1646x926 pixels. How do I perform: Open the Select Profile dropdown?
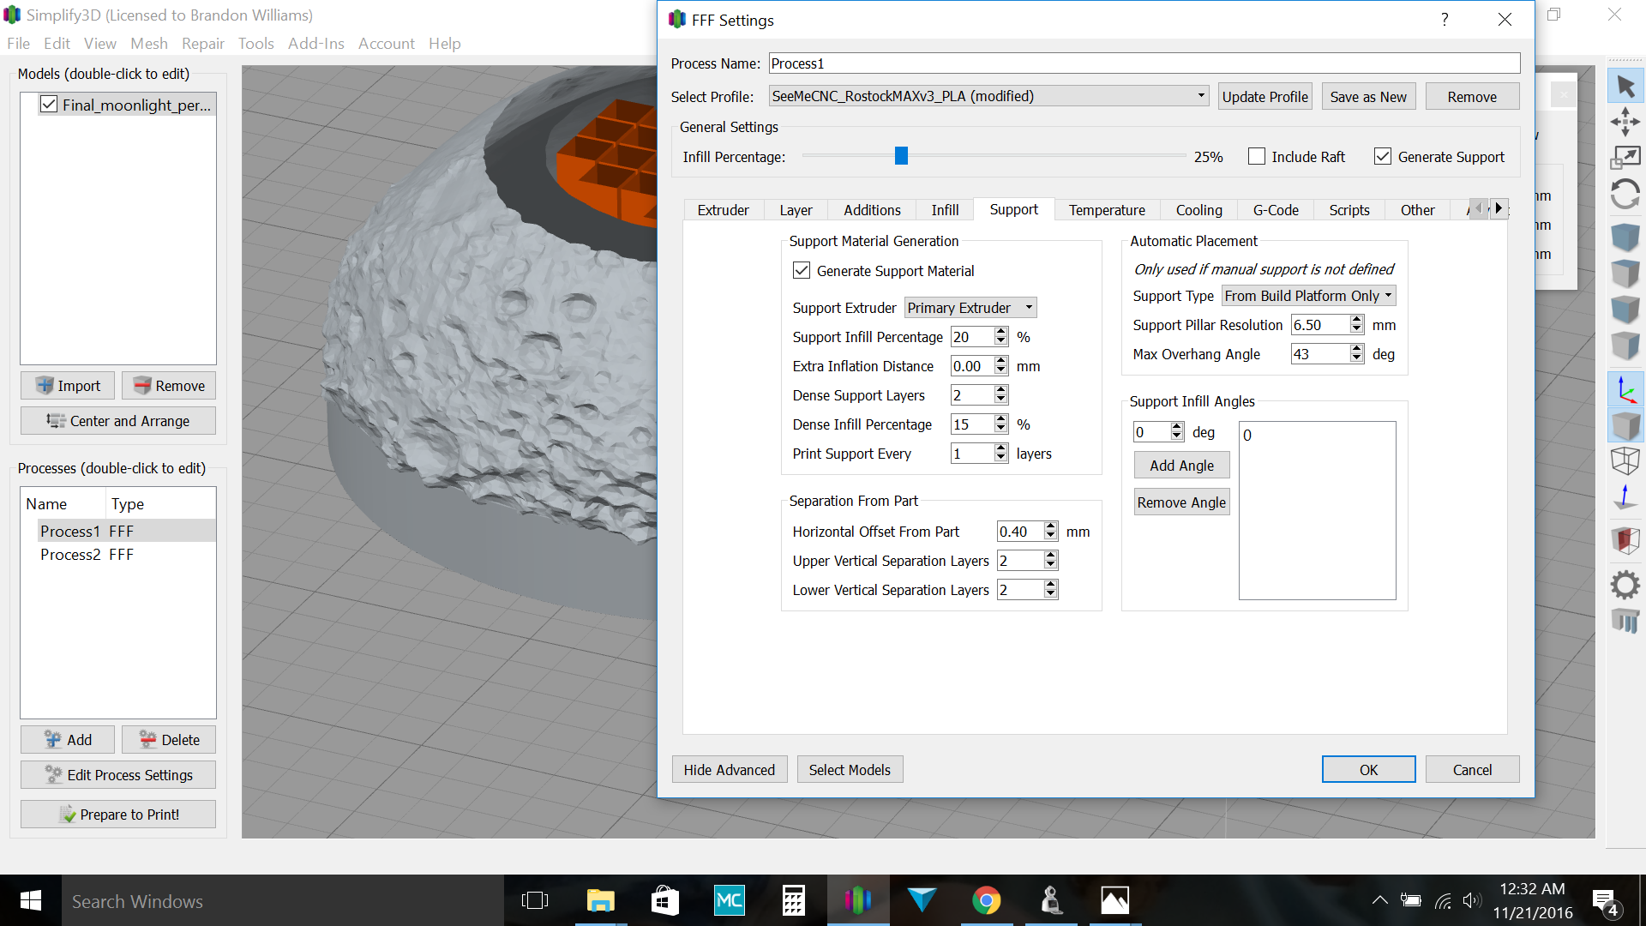(x=988, y=96)
